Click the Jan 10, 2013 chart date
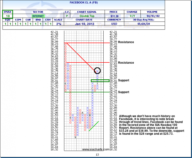The image size is (192, 158). [84, 24]
